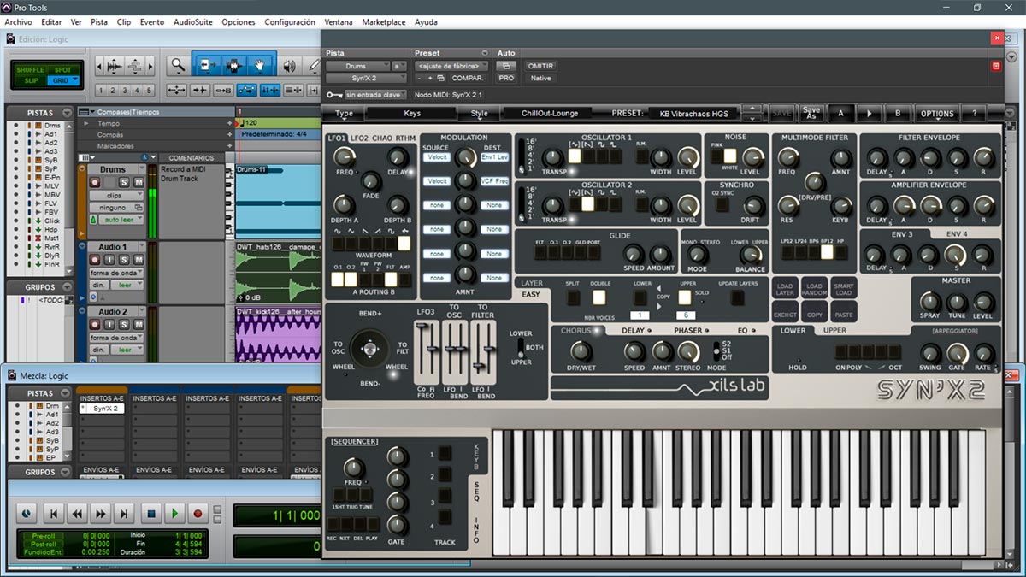1026x577 pixels.
Task: Mute the Audio 1 track
Action: 138,260
